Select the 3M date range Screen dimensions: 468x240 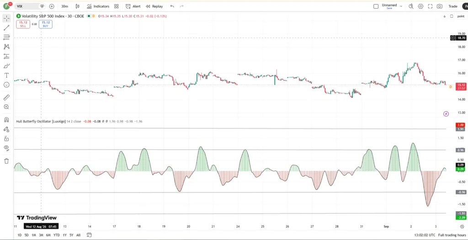(41, 235)
